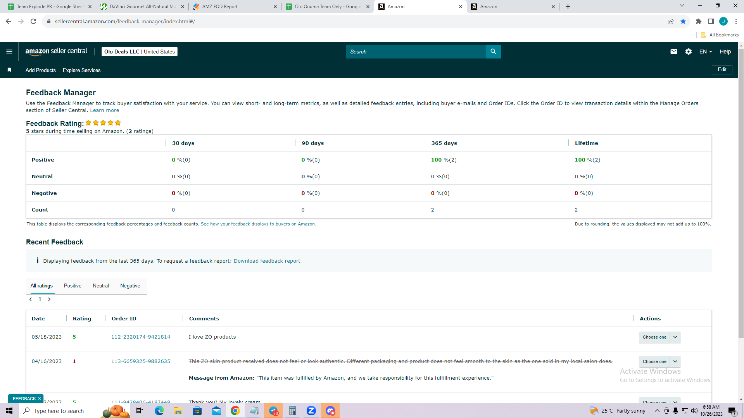The height and width of the screenshot is (418, 744).
Task: Open Mail app from taskbar
Action: coord(216,411)
